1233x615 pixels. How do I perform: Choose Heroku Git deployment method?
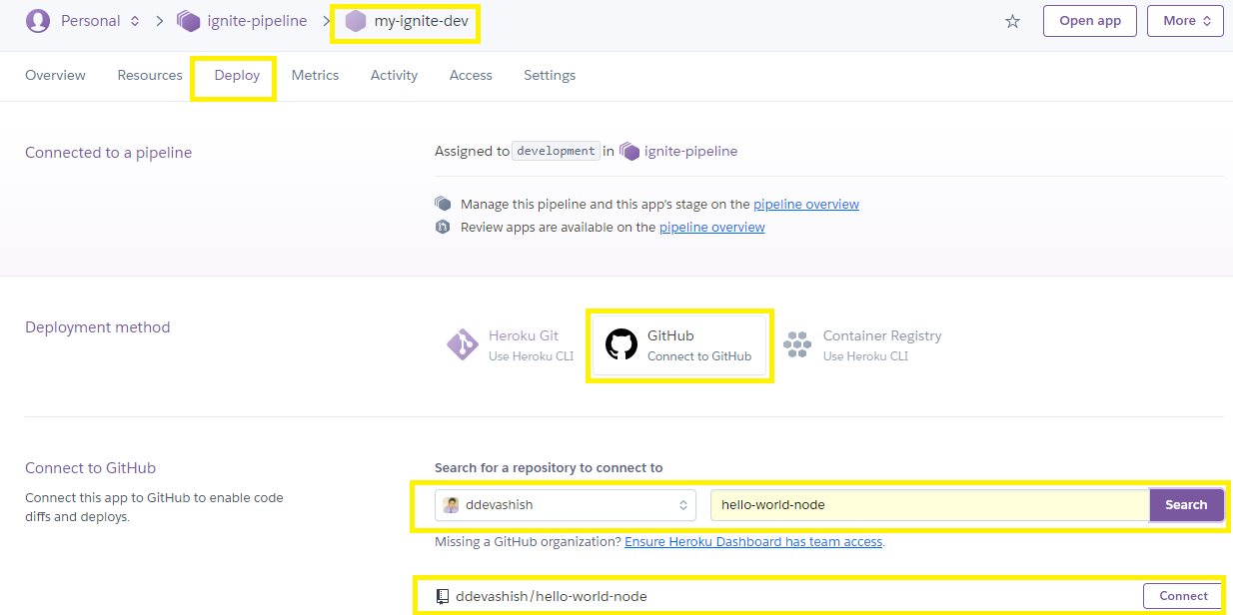click(x=510, y=345)
